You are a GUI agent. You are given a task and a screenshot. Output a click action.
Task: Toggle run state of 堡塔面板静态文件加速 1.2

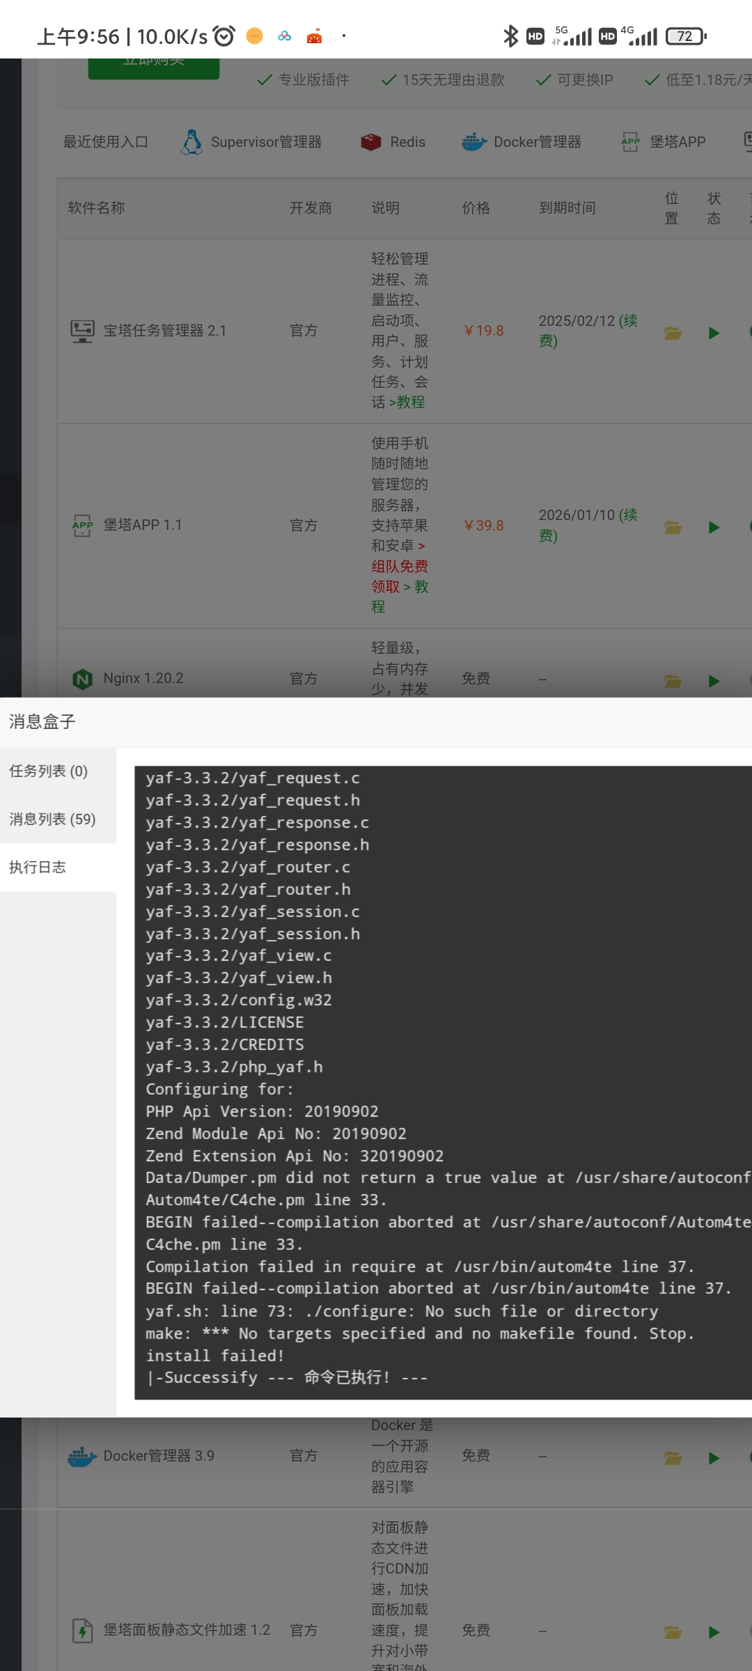(x=714, y=1632)
